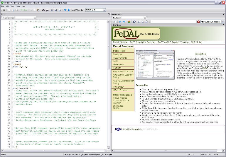Click the HTML Viewer restore icon
Screen dimensions: 226x157
pos(224,25)
